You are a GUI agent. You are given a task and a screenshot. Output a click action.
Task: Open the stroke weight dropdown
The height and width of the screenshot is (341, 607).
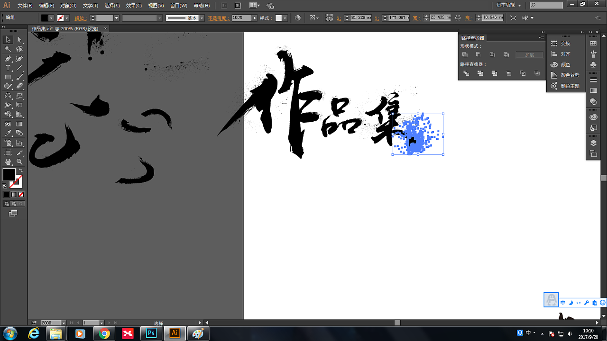116,18
